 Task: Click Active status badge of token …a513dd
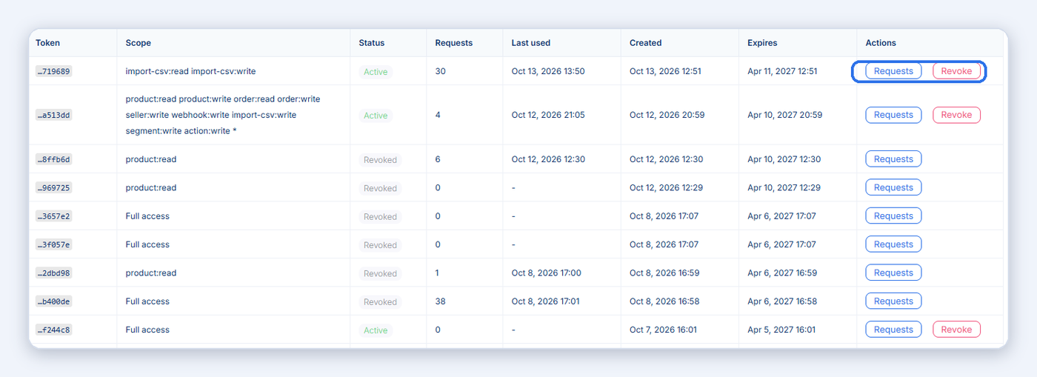tap(376, 116)
